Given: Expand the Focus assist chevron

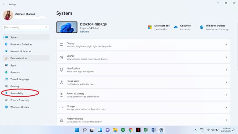Looking at the screenshot, I should (x=226, y=82).
